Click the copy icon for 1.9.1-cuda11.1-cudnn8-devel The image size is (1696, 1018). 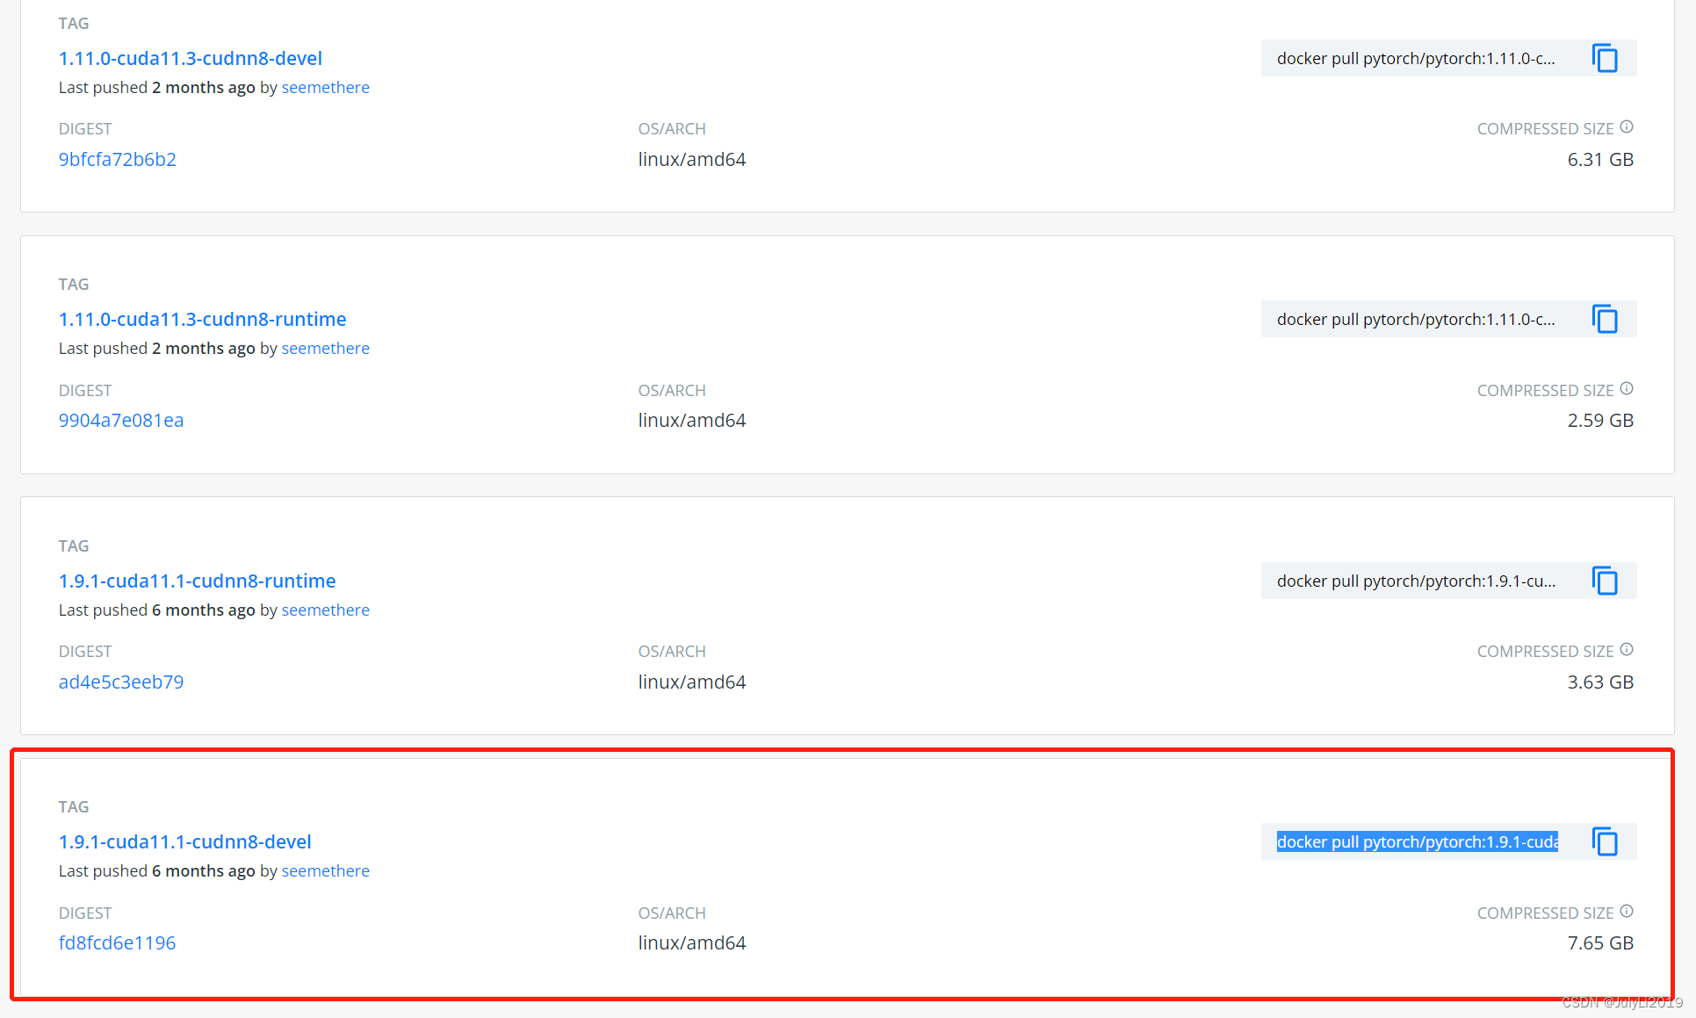(1606, 841)
